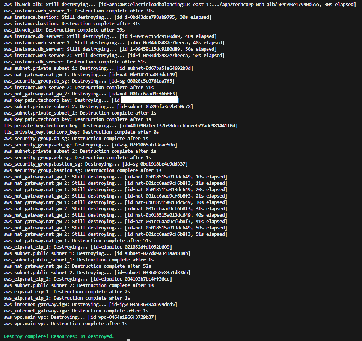Image resolution: width=362 pixels, height=341 pixels.
Task: Click the db_sg security group ID sg-08028c5c0761aa7f5
Action: tap(143, 81)
